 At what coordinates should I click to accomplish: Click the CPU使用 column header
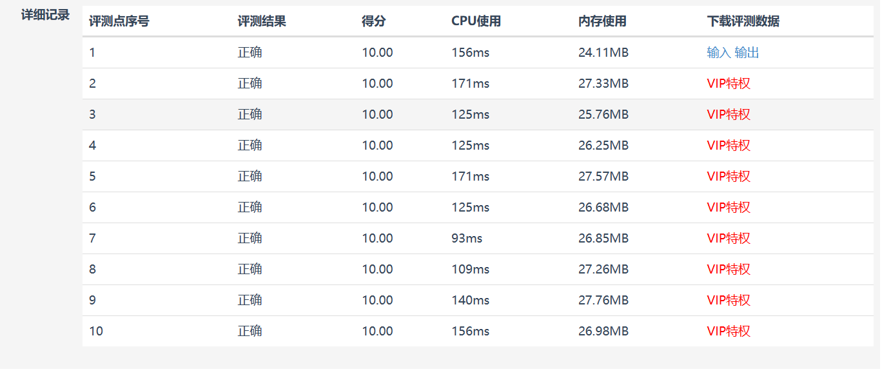pos(476,21)
